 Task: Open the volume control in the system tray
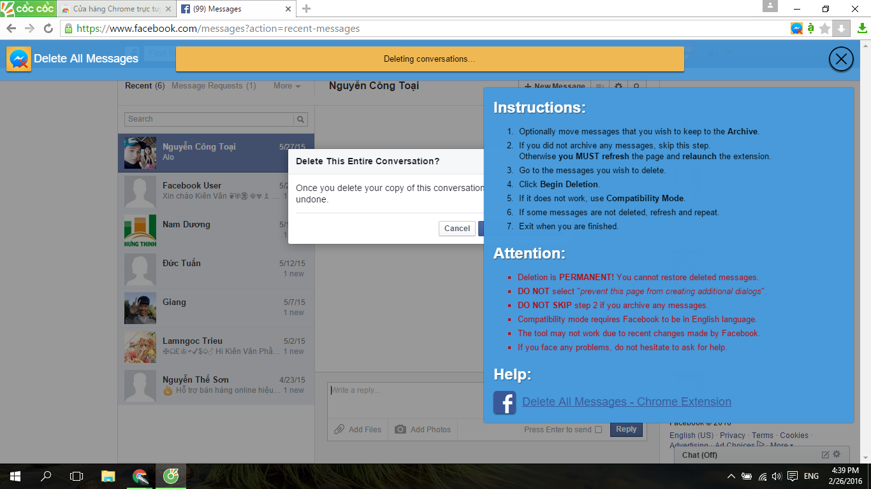click(776, 476)
